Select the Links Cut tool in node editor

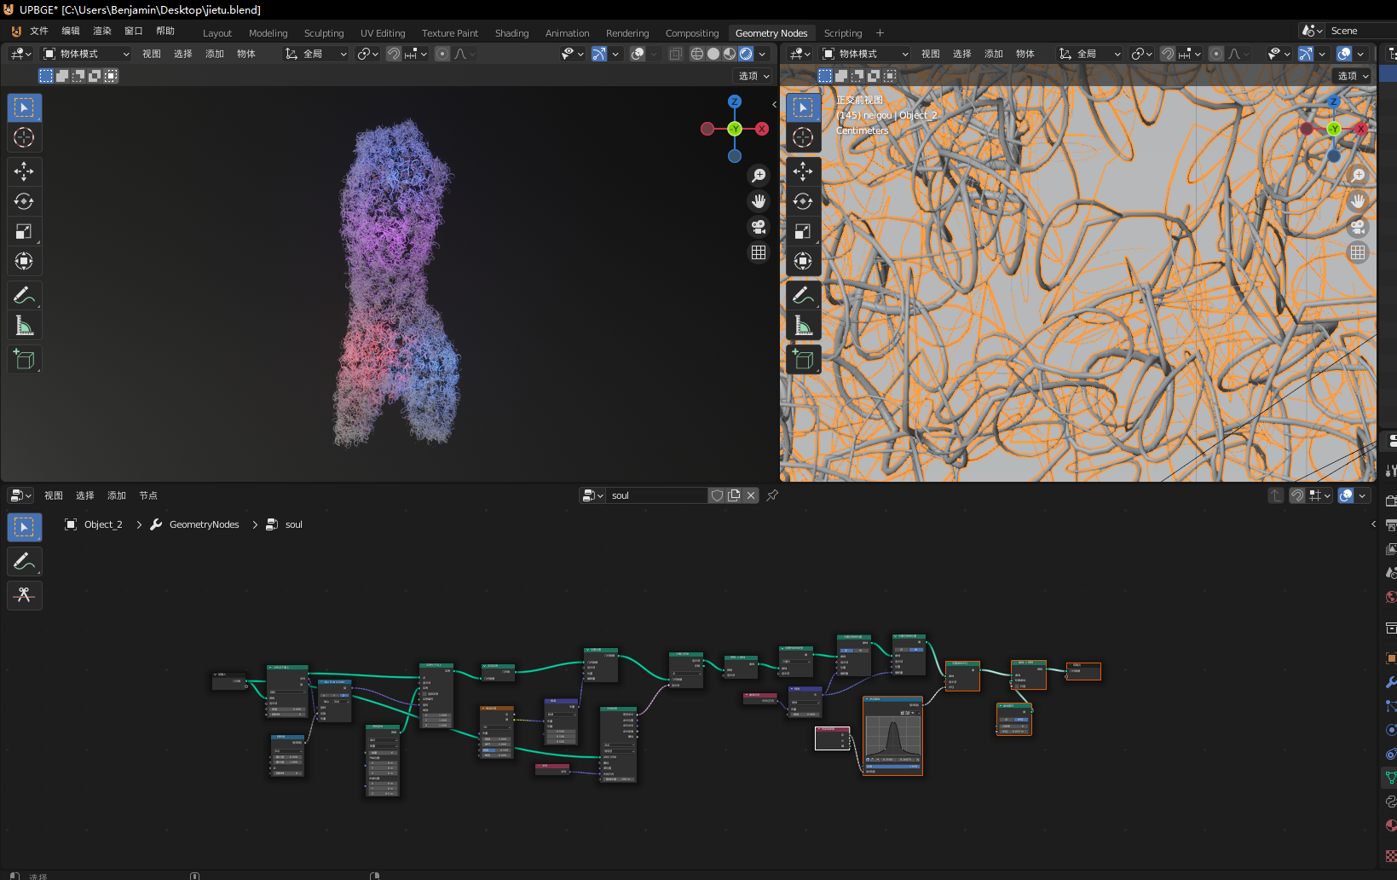24,595
